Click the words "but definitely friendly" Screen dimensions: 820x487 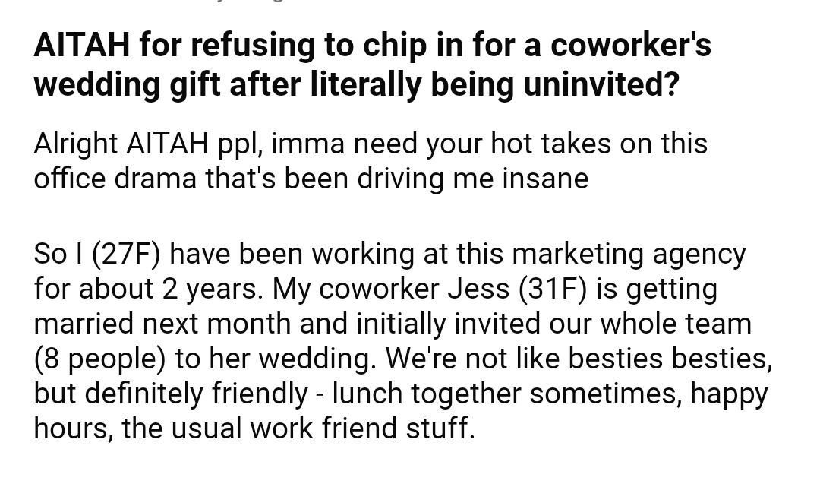171,394
